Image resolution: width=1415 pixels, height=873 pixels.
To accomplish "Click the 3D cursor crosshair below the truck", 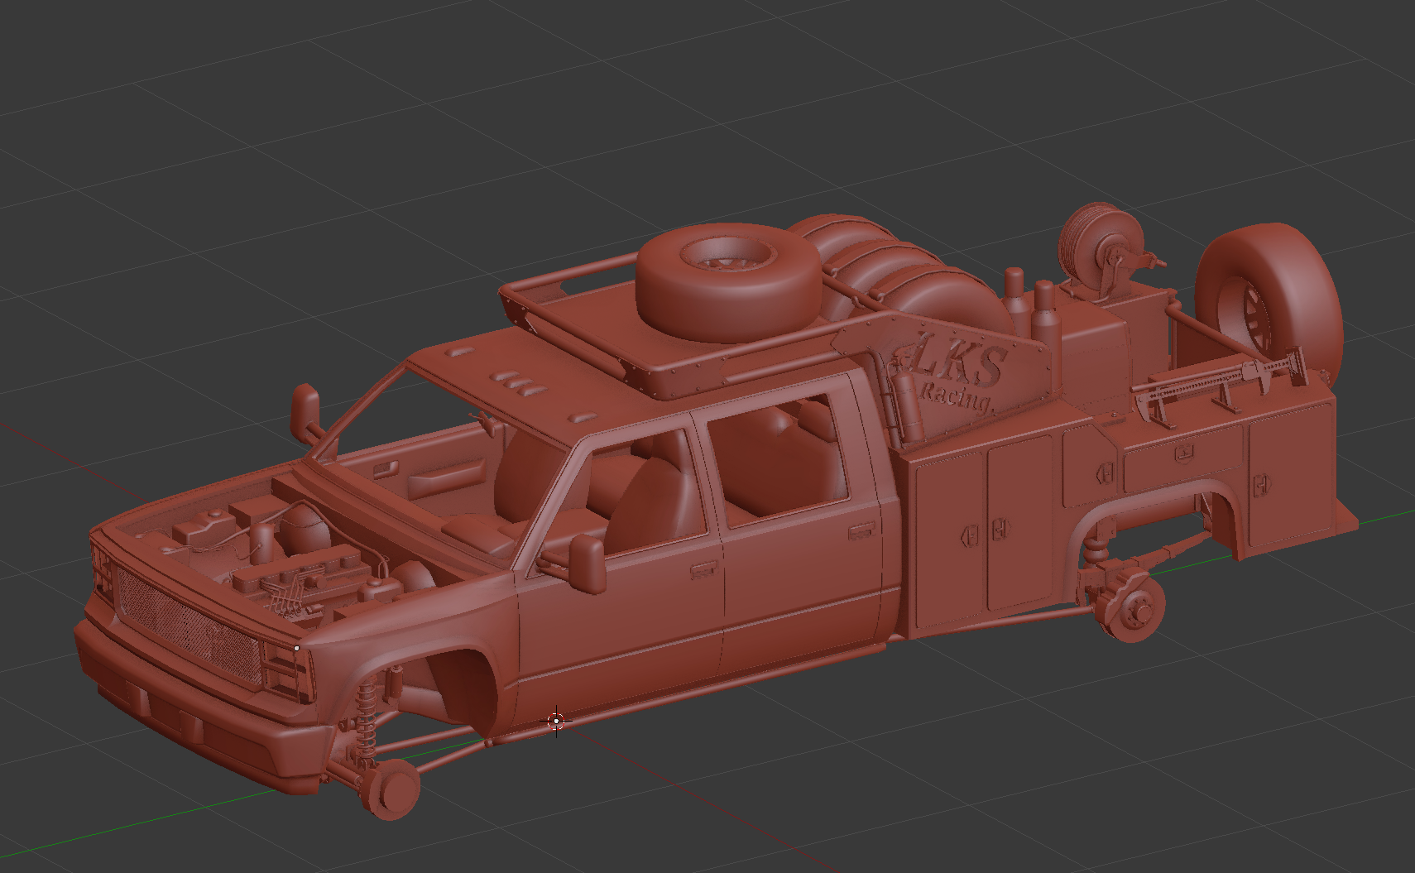I will [x=557, y=721].
